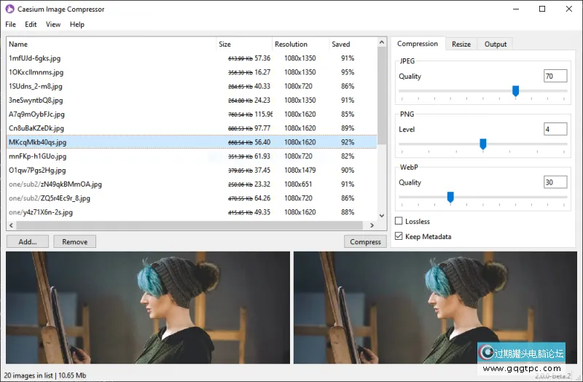Viewport: 583px width, 382px height.
Task: Open the Edit menu
Action: click(31, 24)
